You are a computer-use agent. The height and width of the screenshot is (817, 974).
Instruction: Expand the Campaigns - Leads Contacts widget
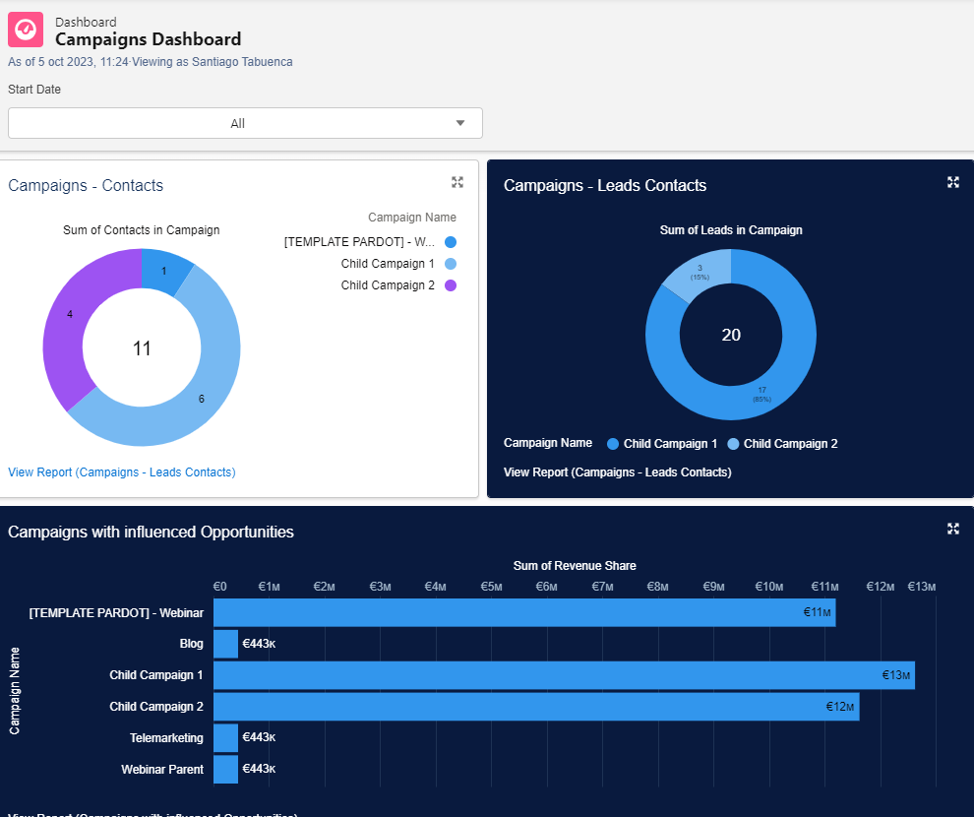(953, 182)
